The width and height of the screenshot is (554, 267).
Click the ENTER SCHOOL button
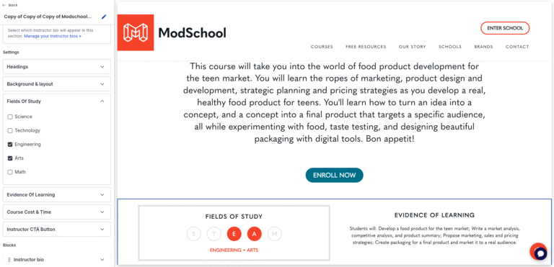coord(505,28)
